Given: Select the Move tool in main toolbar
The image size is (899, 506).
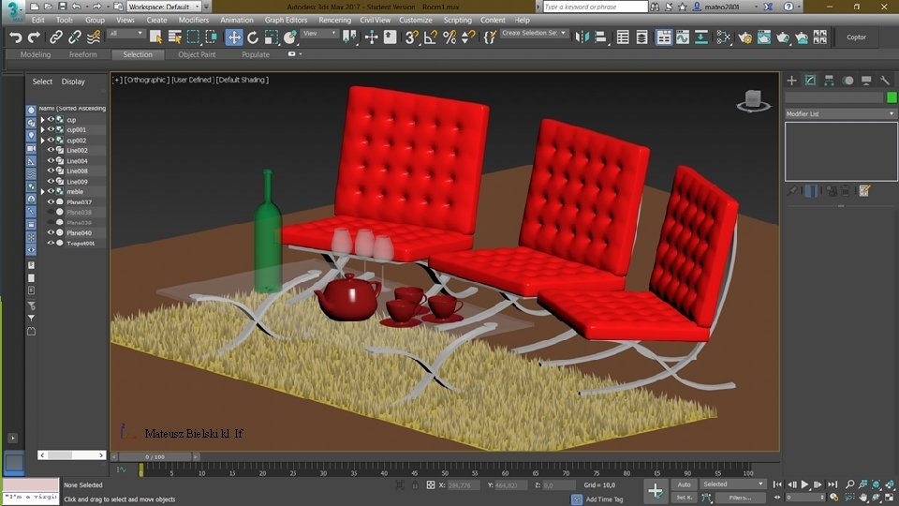Looking at the screenshot, I should pyautogui.click(x=233, y=37).
